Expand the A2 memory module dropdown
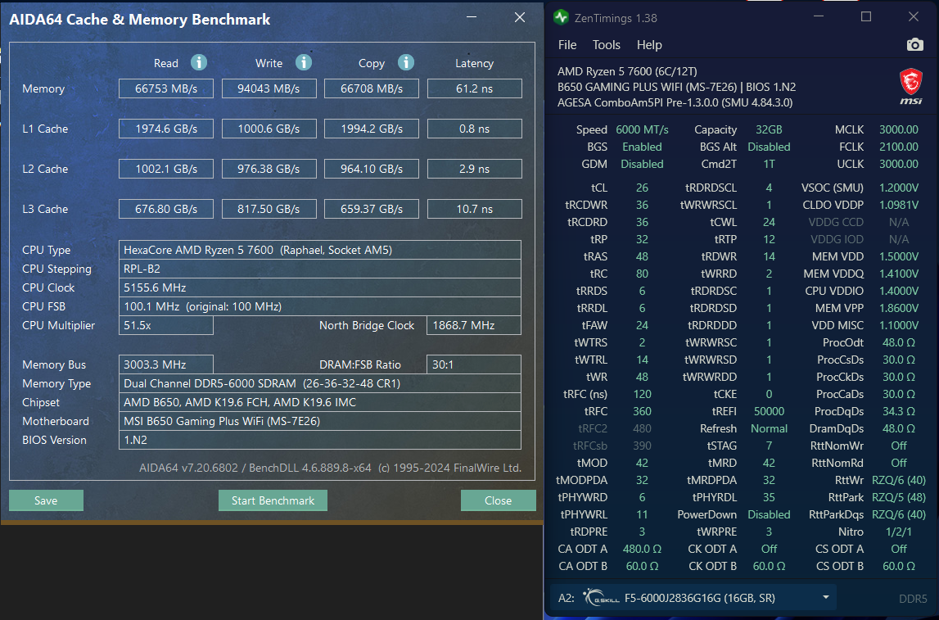This screenshot has height=620, width=939. coord(826,597)
